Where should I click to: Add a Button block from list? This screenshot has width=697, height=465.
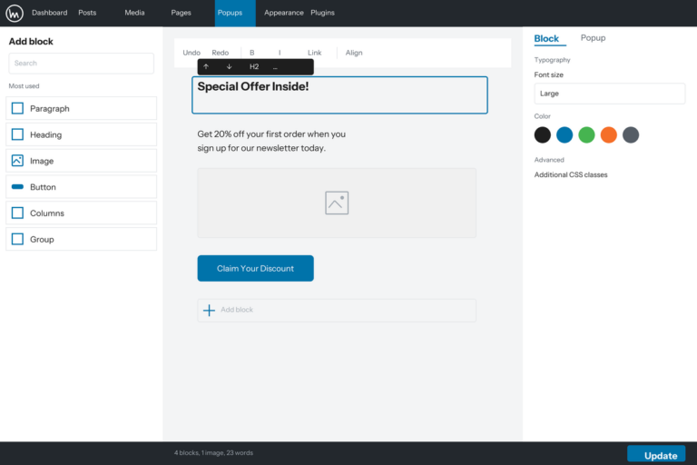(x=82, y=187)
